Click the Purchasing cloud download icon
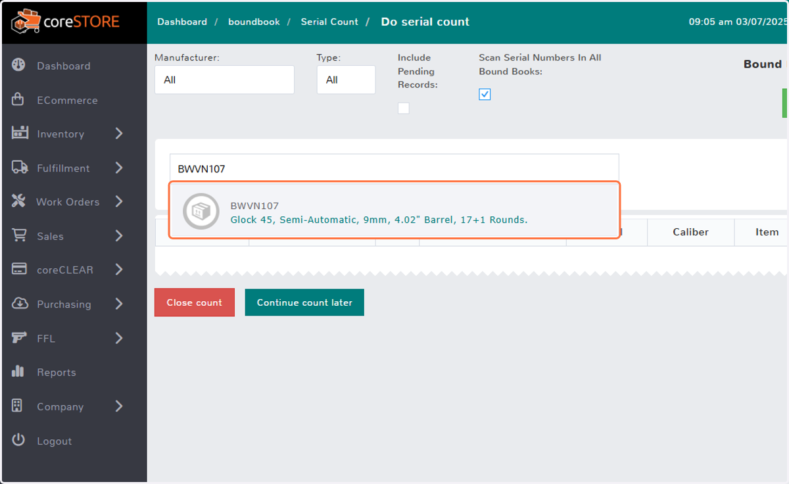This screenshot has height=484, width=789. (20, 303)
